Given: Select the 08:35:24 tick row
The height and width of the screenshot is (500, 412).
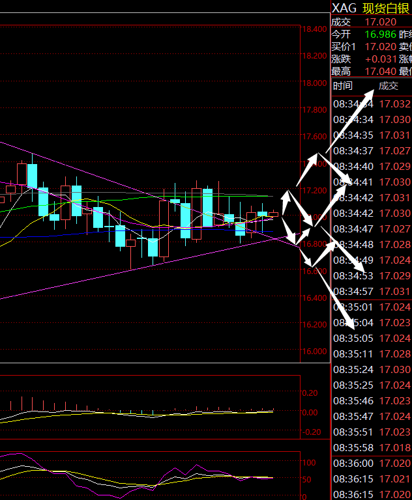Looking at the screenshot, I should pyautogui.click(x=372, y=370).
